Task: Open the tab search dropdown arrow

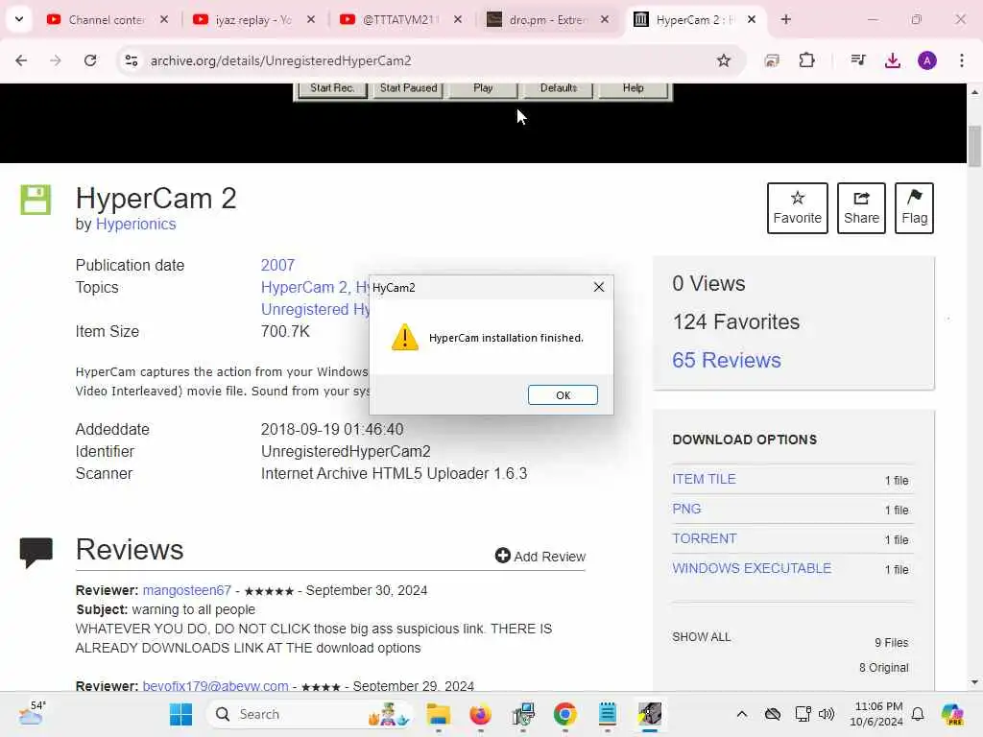Action: point(19,19)
